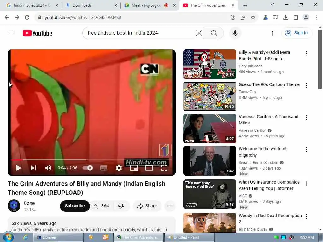The width and height of the screenshot is (323, 242).
Task: Open more actions beside Share
Action: pyautogui.click(x=170, y=206)
